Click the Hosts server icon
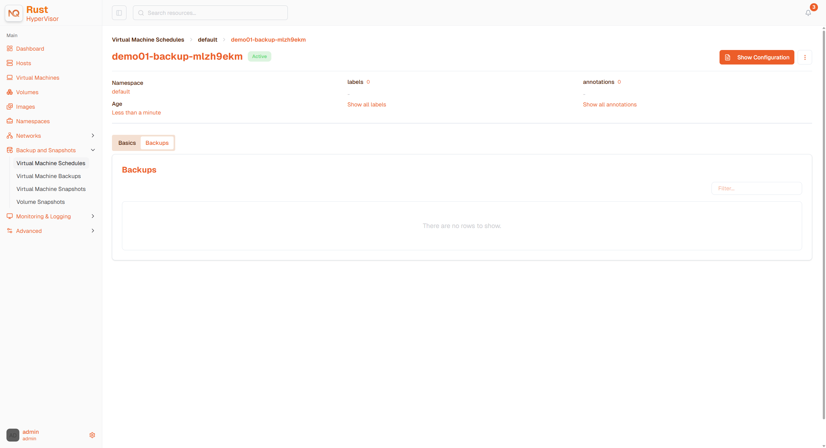Viewport: 826px width, 448px height. coord(10,63)
